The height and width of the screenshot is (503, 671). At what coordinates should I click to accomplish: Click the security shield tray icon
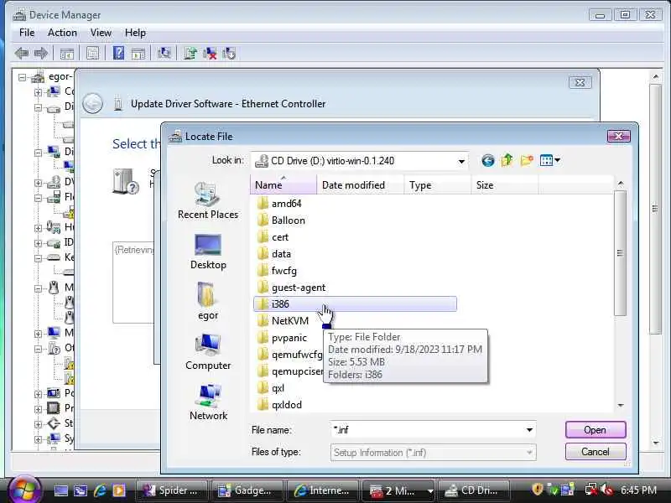coord(537,490)
